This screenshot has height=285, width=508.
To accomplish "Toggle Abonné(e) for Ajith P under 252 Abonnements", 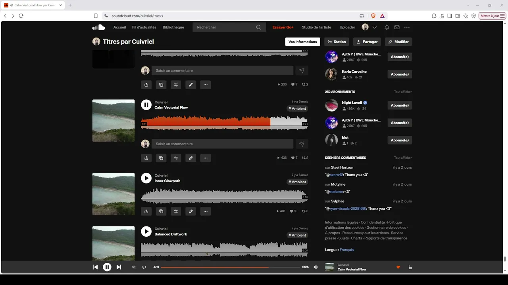I will 400,123.
